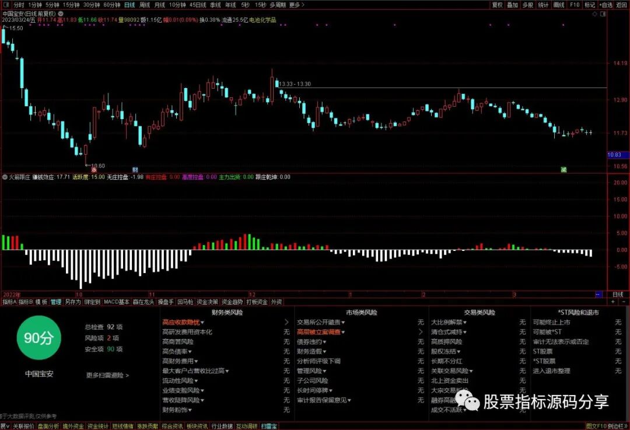
Task: Expand the 更多 periods menu
Action: tap(296, 5)
